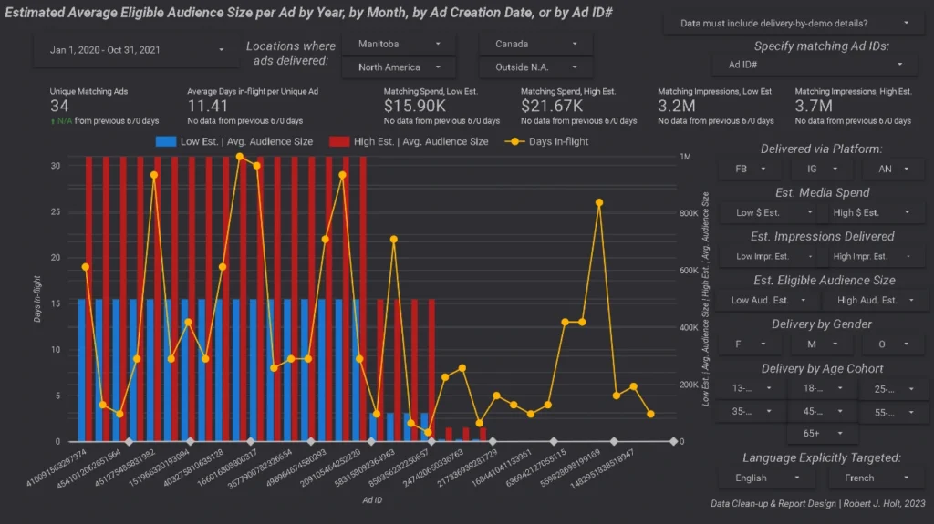
Task: Click the Matching Spend Low Est. $15.90K scorecard
Action: point(441,107)
